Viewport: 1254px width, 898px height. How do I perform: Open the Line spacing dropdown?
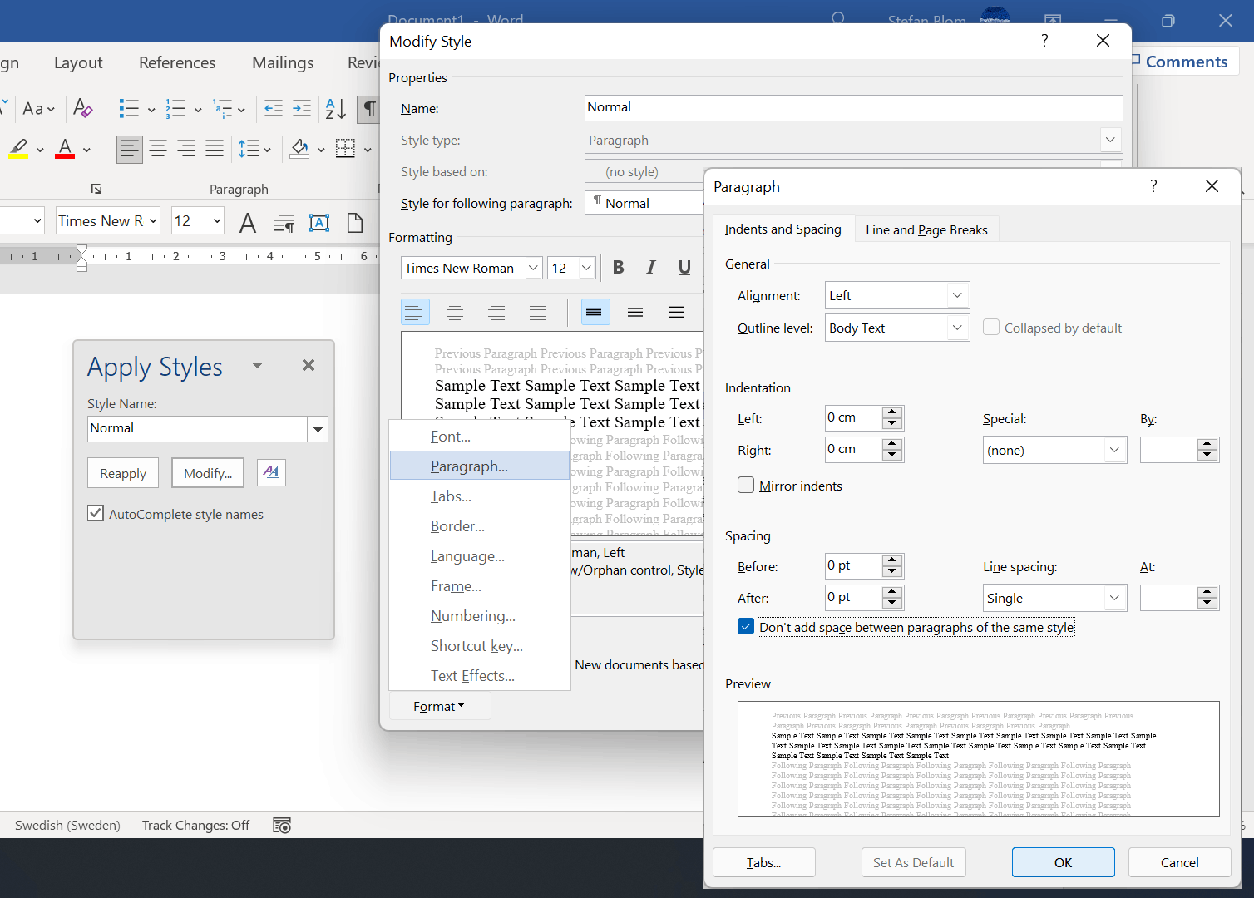[1054, 598]
